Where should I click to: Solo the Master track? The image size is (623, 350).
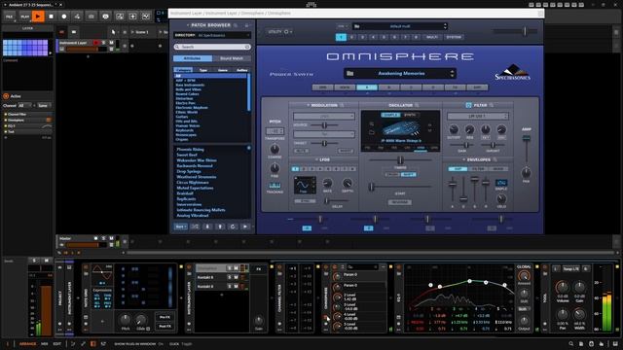point(104,238)
